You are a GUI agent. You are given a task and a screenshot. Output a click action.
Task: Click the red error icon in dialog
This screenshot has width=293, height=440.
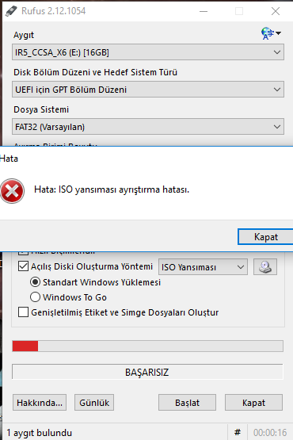pos(12,191)
